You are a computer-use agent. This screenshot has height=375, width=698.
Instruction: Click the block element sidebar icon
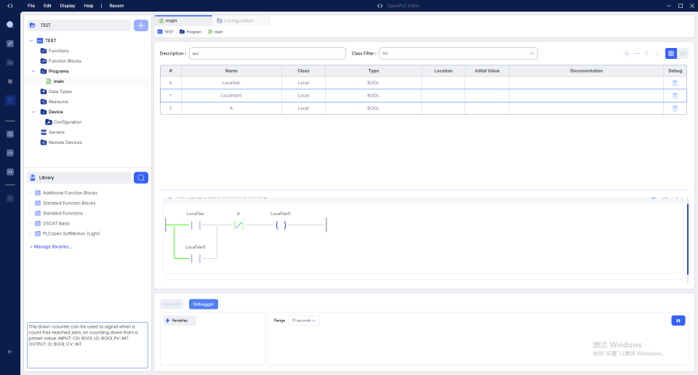(x=9, y=134)
